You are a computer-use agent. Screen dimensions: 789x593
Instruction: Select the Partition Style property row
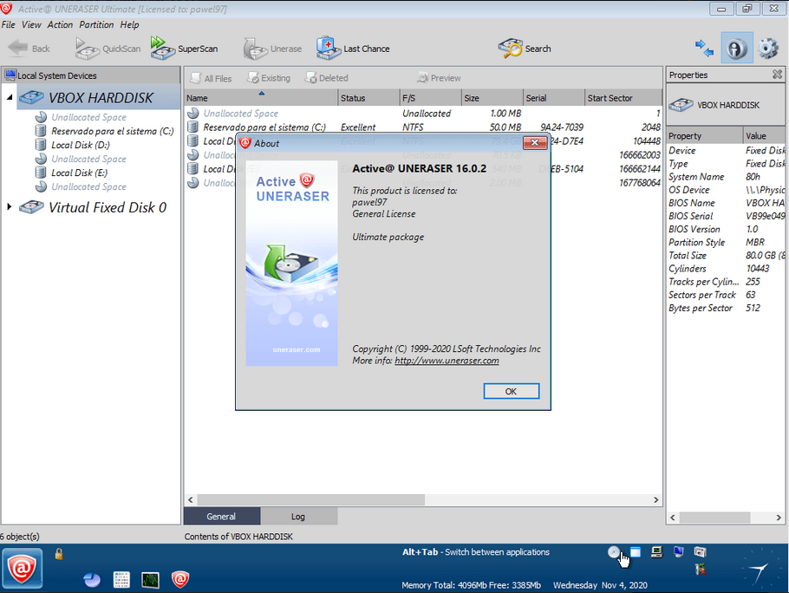[726, 243]
